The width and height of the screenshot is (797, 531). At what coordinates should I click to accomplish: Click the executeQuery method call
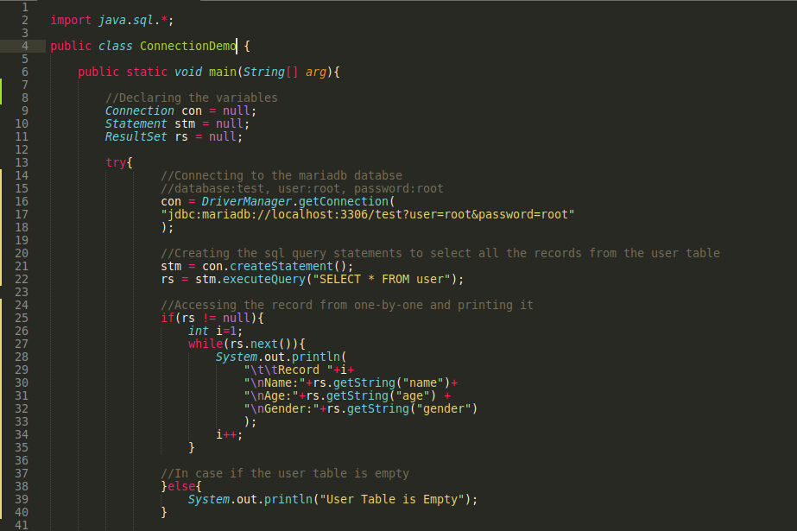point(264,280)
